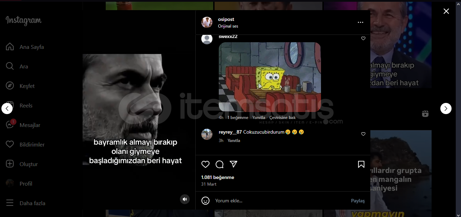Open the Instagram logo home link
The image size is (461, 217).
click(23, 20)
